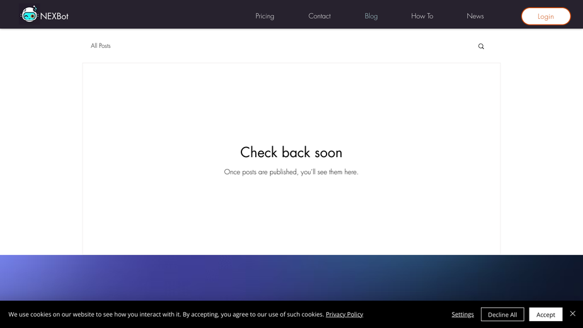The image size is (583, 328).
Task: Open the Pricing page
Action: pos(265,16)
